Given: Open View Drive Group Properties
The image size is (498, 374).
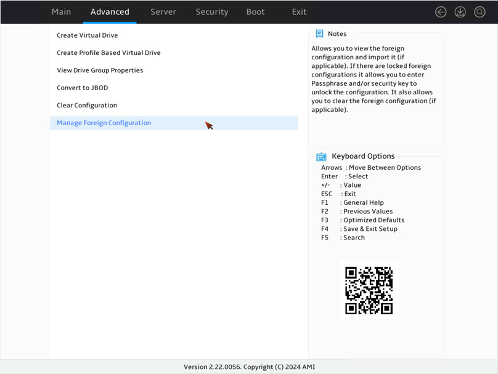Looking at the screenshot, I should coord(174,70).
